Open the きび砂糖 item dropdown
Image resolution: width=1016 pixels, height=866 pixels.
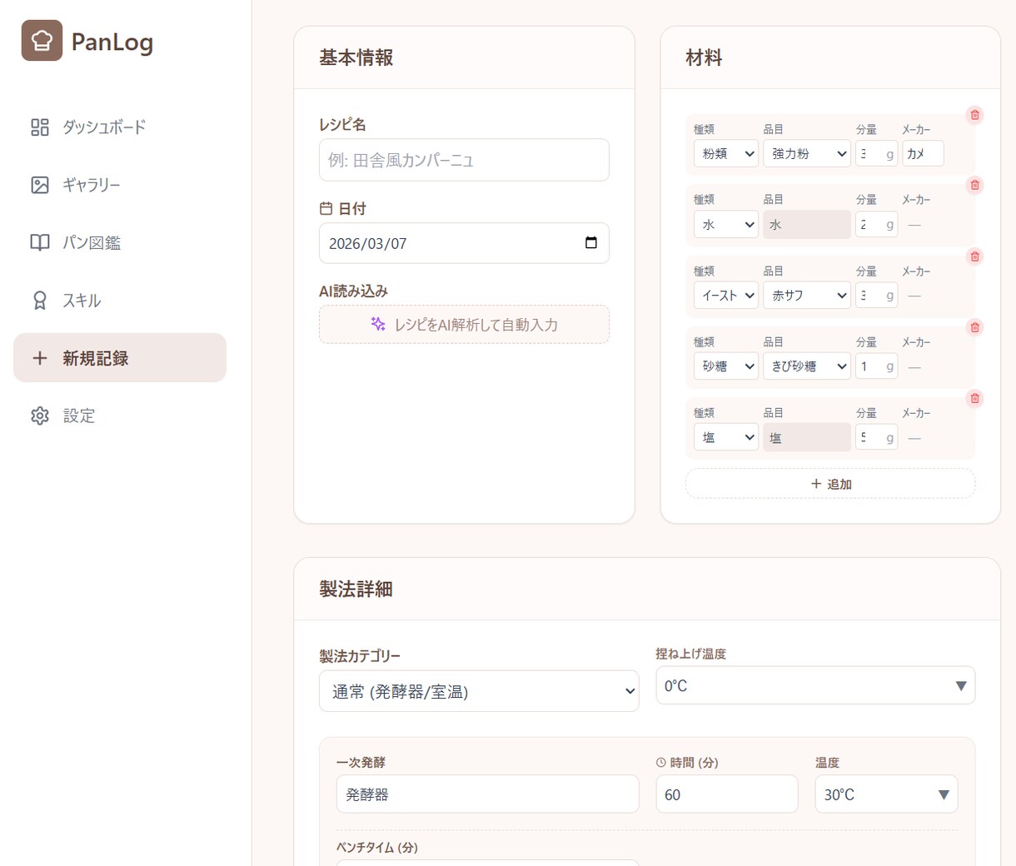(x=807, y=366)
